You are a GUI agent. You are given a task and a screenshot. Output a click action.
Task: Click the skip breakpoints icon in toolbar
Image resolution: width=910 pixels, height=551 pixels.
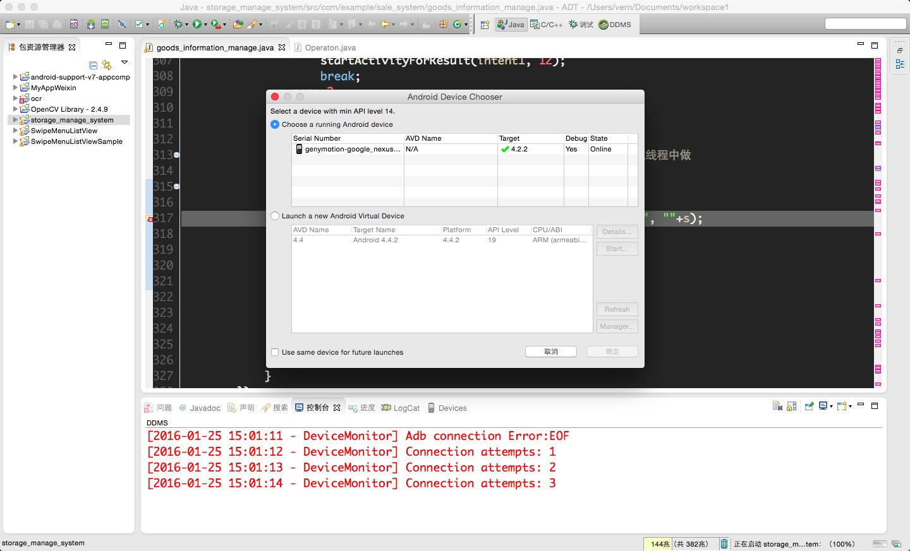tap(122, 24)
